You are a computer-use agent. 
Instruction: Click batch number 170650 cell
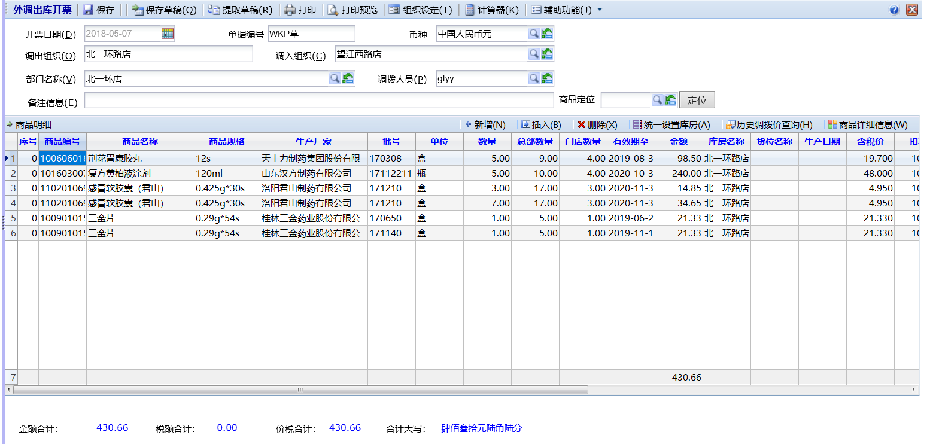(x=391, y=218)
